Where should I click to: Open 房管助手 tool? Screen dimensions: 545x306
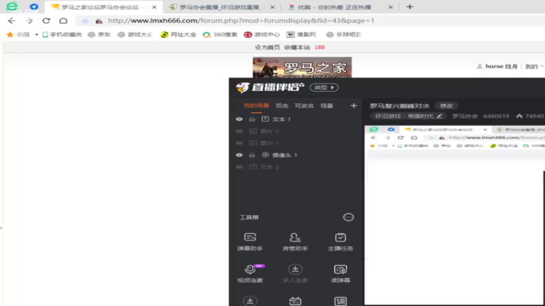(x=295, y=241)
